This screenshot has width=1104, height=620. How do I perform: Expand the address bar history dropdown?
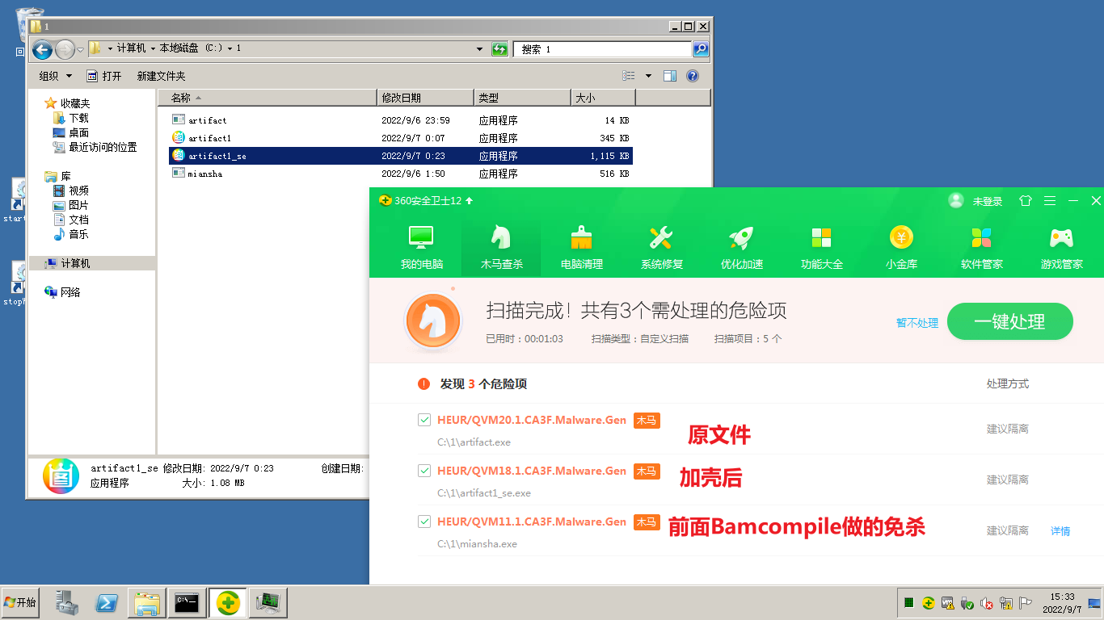pyautogui.click(x=480, y=49)
